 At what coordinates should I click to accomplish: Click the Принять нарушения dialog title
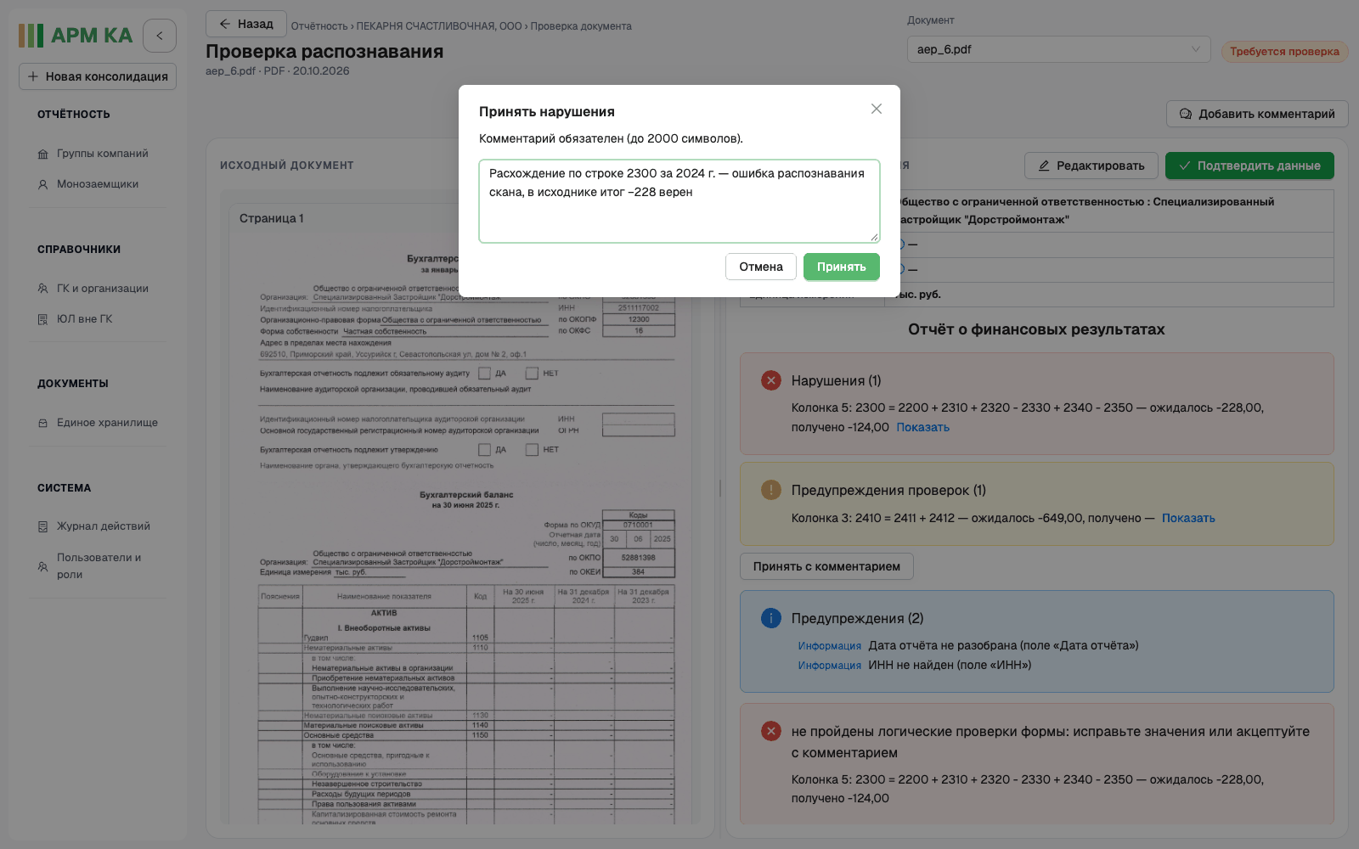[x=547, y=112]
